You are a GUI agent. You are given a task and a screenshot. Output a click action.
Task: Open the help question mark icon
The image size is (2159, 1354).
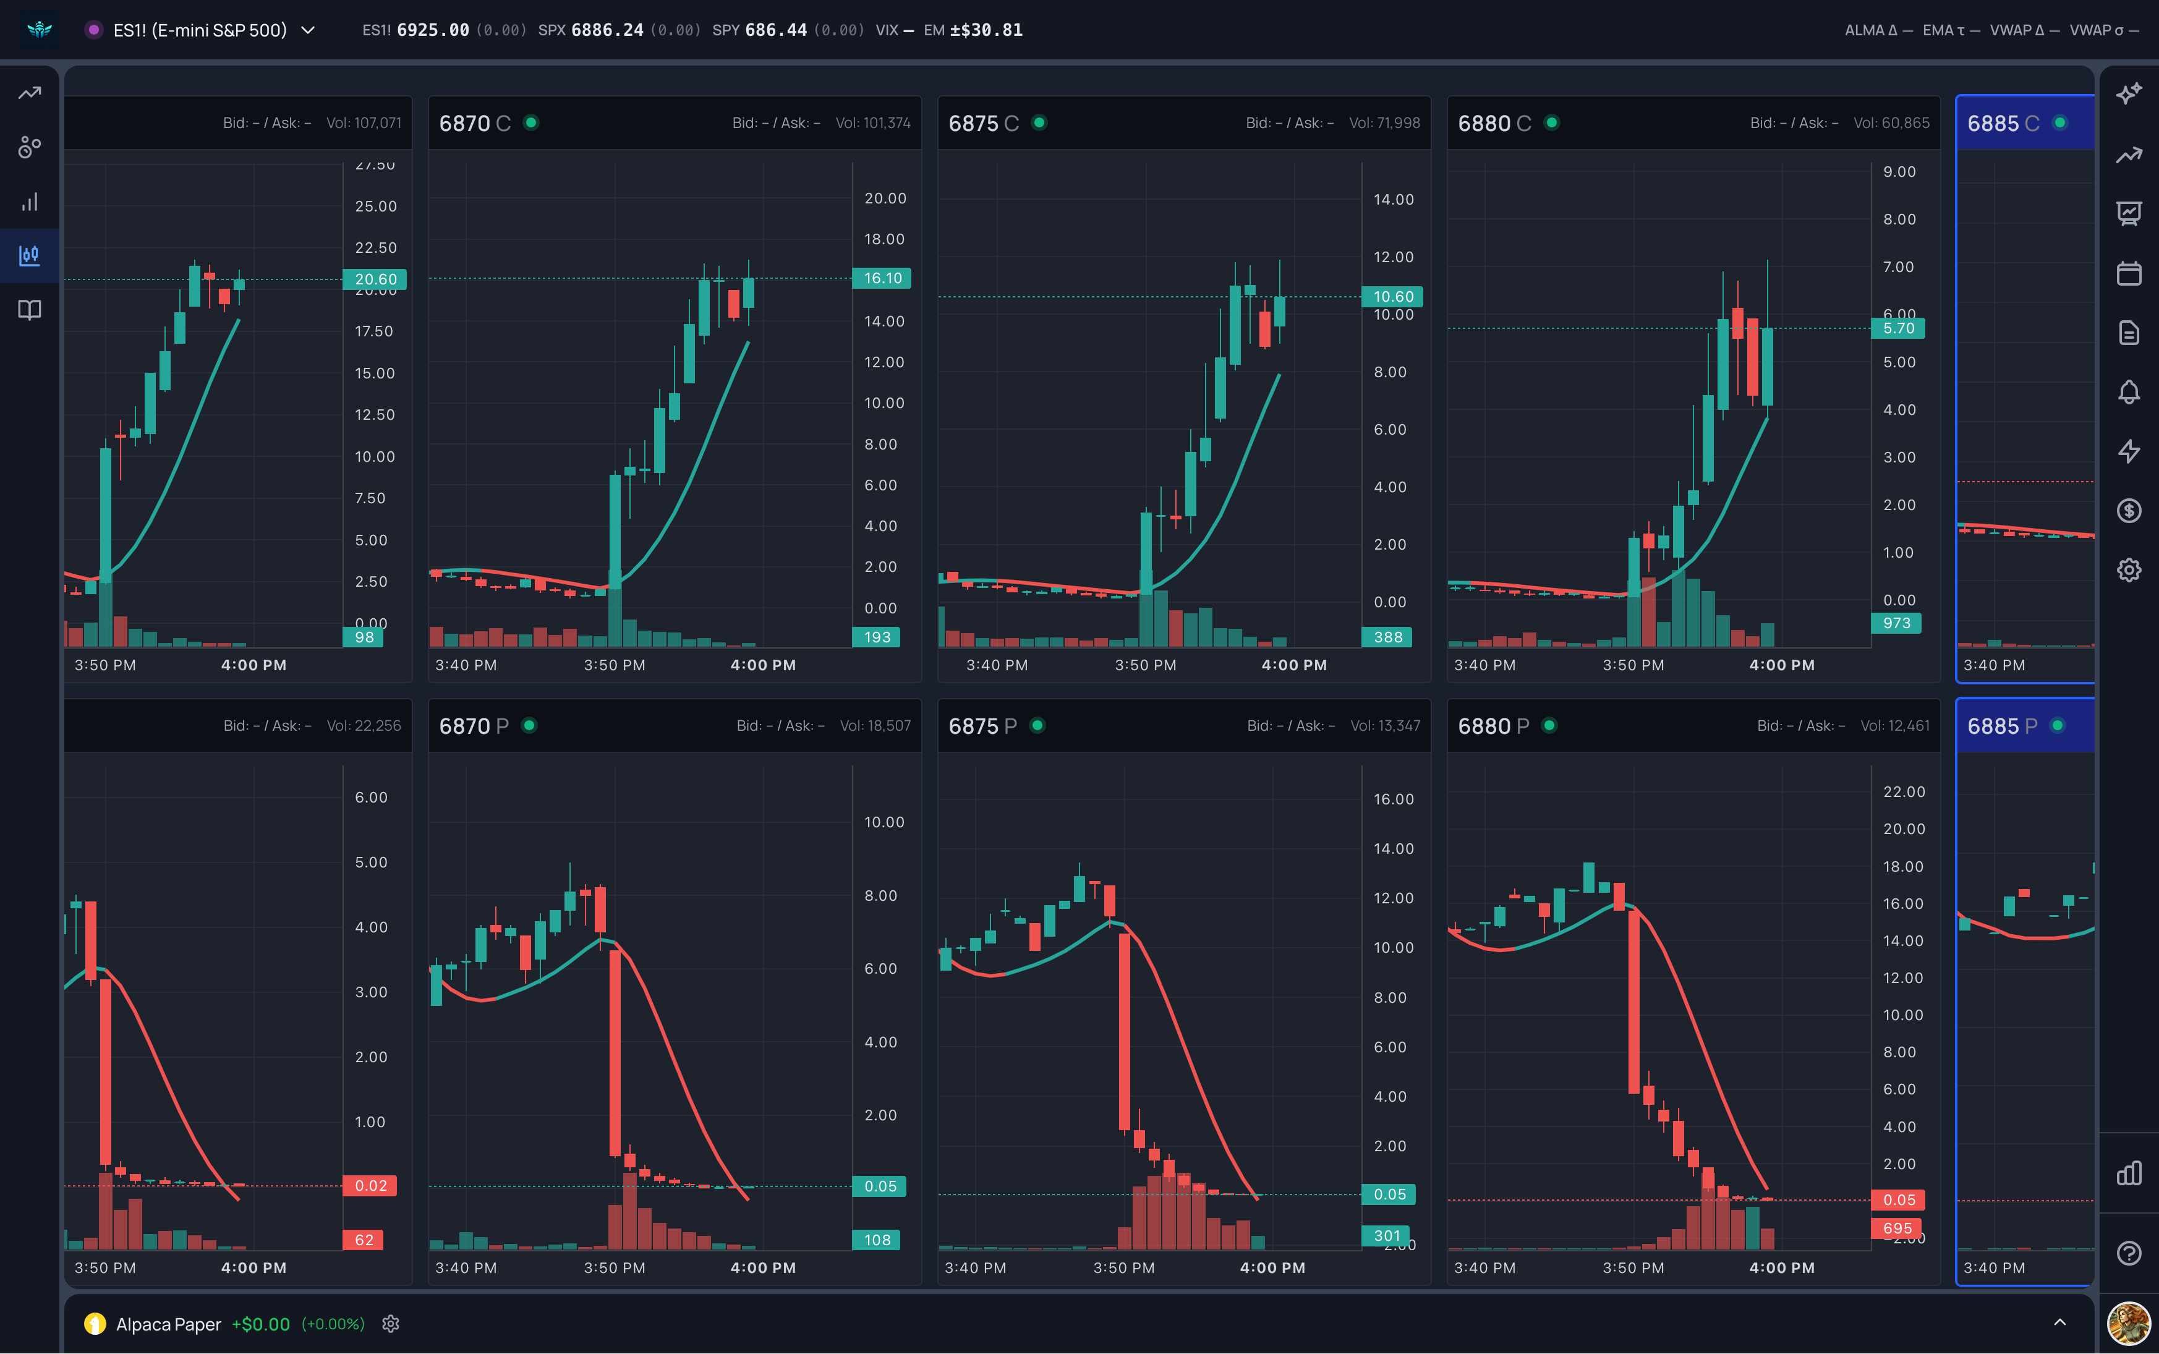click(2129, 1253)
